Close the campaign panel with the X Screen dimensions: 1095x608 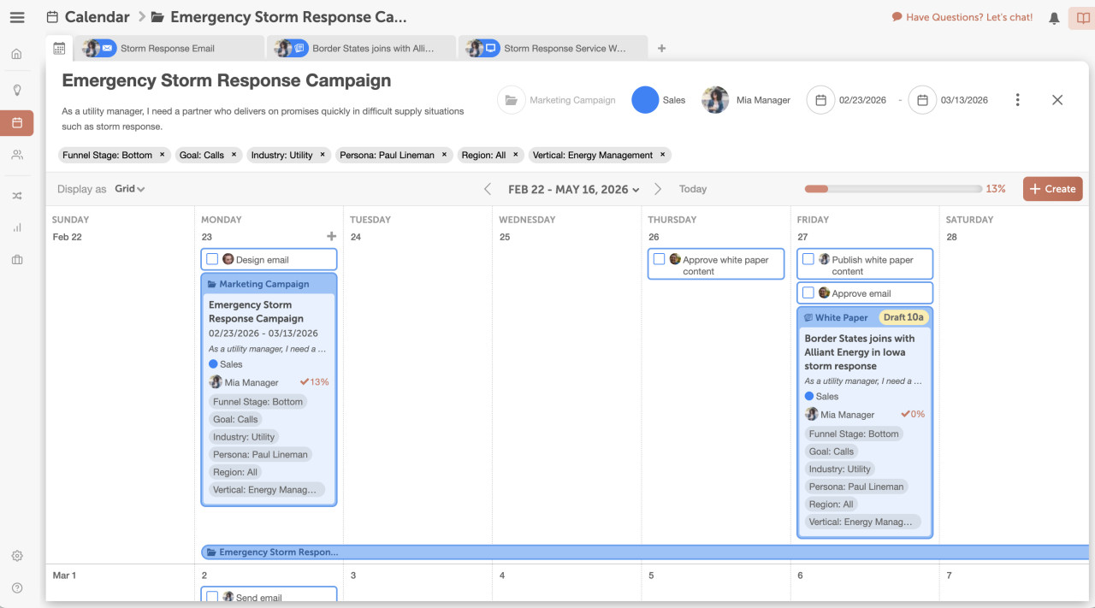[x=1057, y=100]
